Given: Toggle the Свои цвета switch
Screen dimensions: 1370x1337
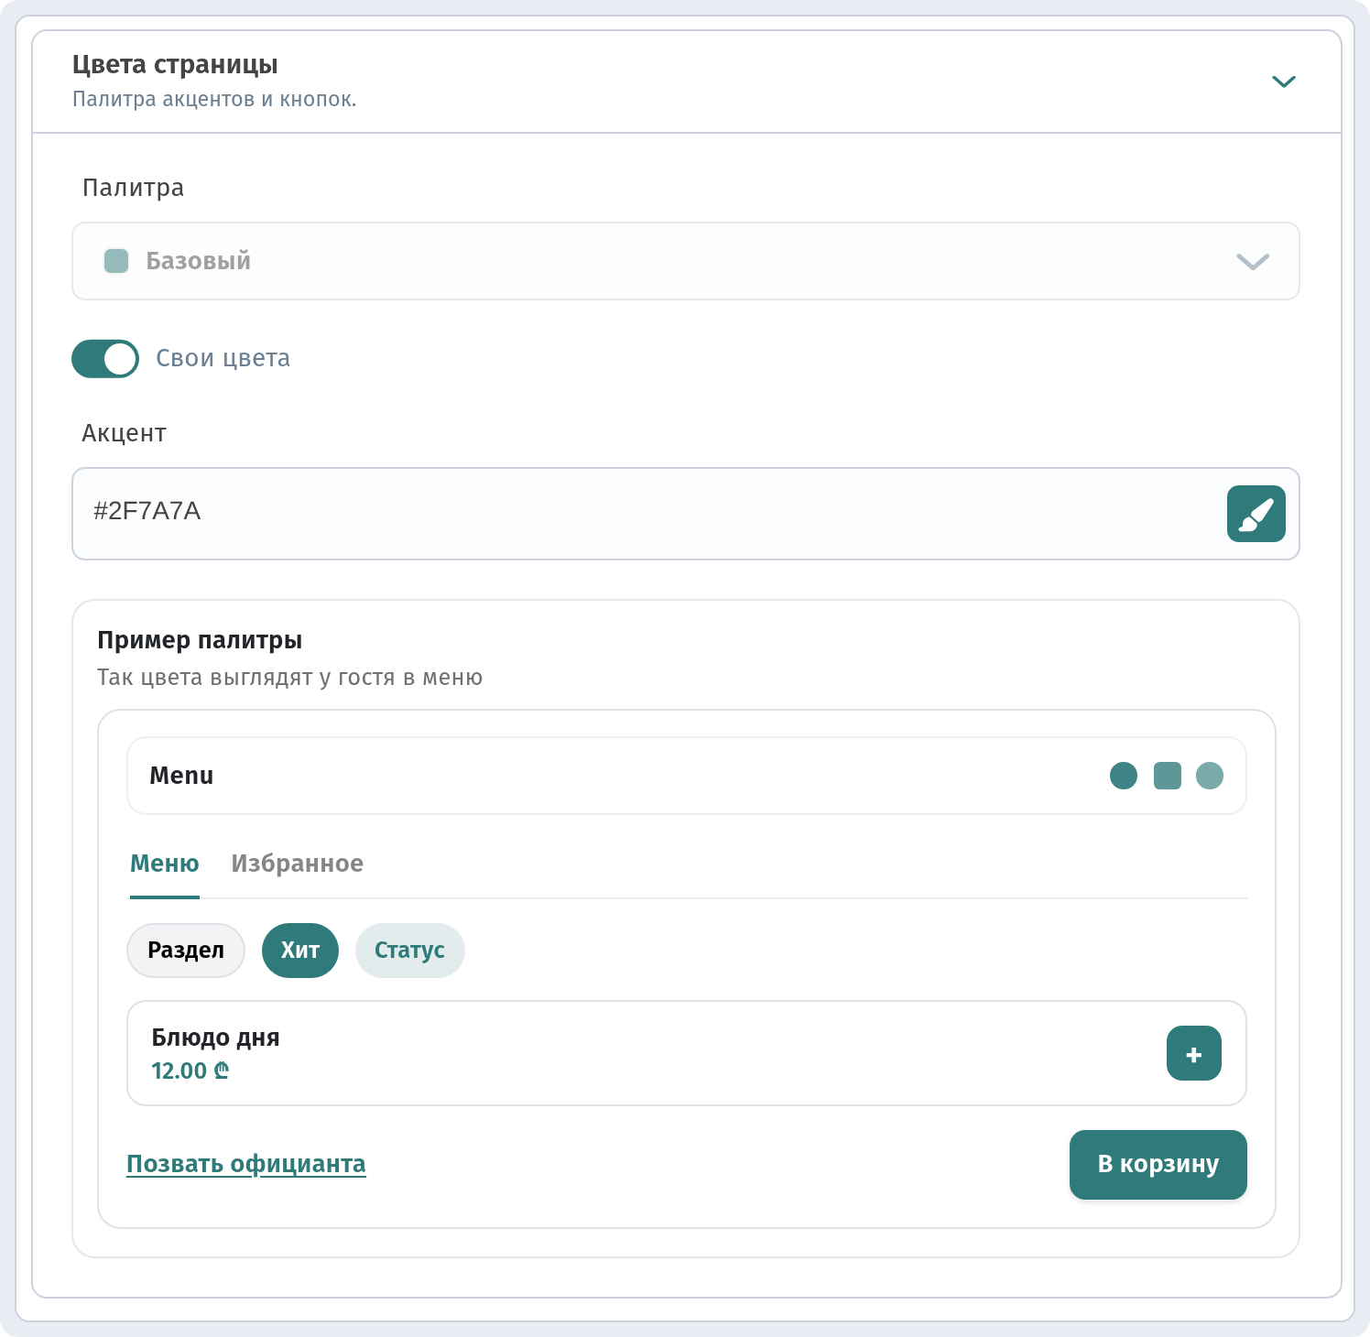Looking at the screenshot, I should [x=105, y=359].
